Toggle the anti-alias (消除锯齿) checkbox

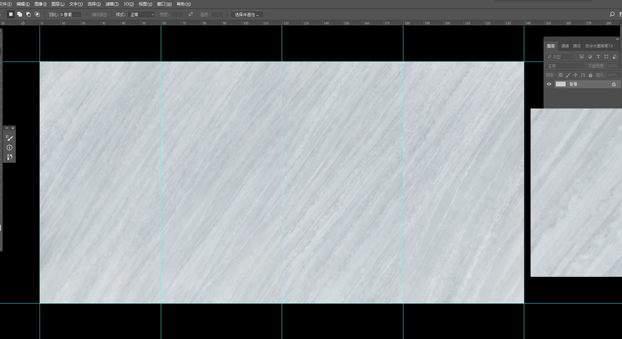(x=87, y=14)
